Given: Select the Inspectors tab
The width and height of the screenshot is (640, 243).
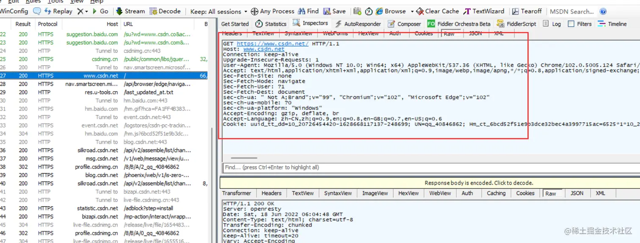Looking at the screenshot, I should [310, 23].
